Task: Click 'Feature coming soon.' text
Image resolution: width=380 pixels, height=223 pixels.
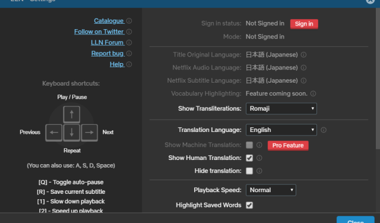Action: pos(277,94)
